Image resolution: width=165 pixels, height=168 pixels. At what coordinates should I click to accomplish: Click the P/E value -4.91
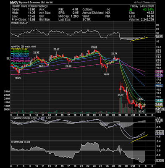tap(75, 10)
